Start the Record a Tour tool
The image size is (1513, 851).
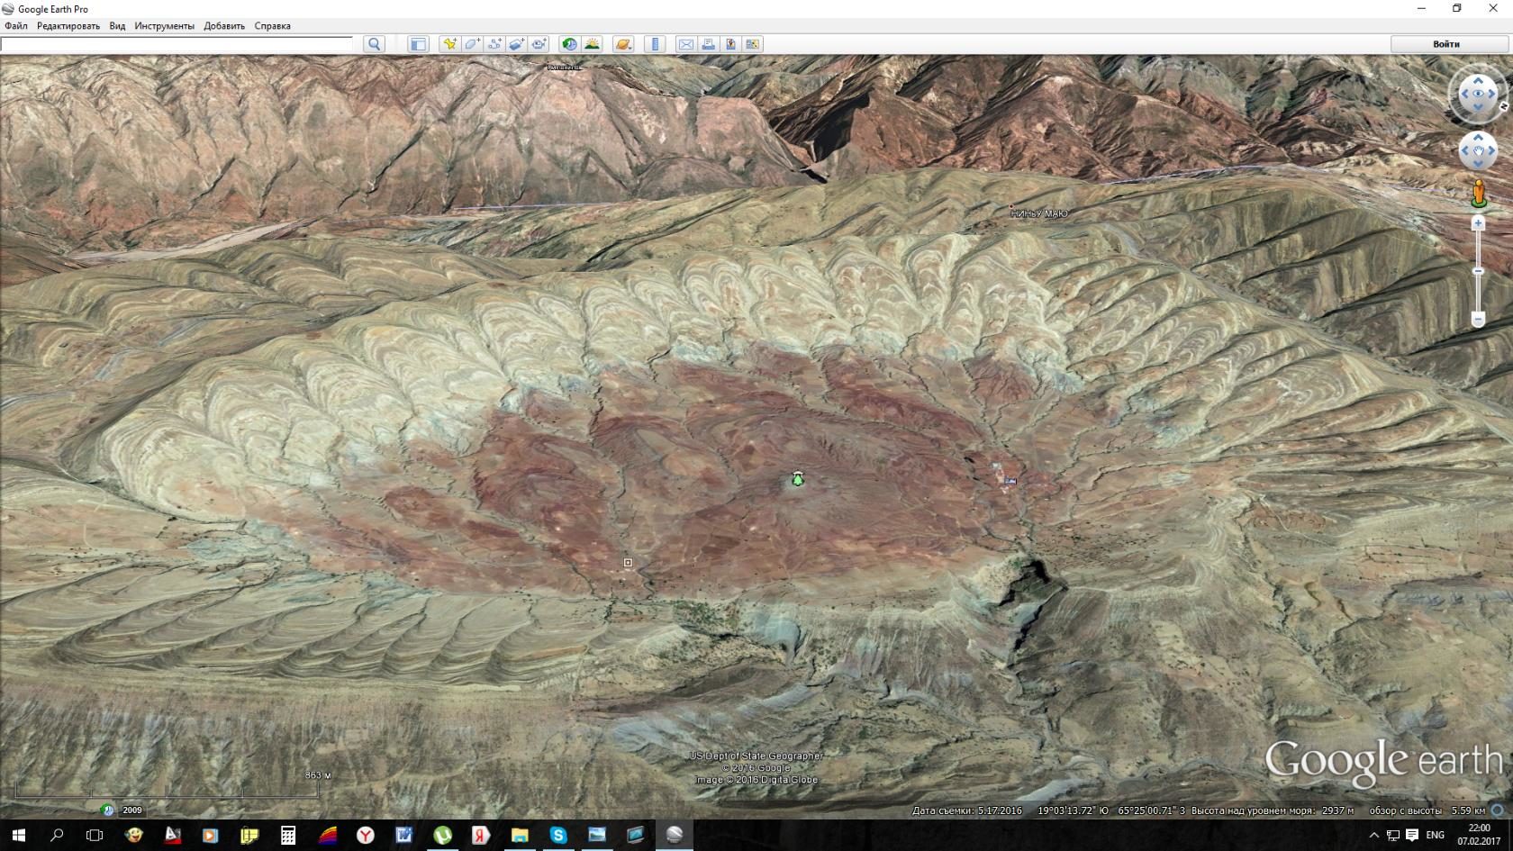(x=539, y=44)
